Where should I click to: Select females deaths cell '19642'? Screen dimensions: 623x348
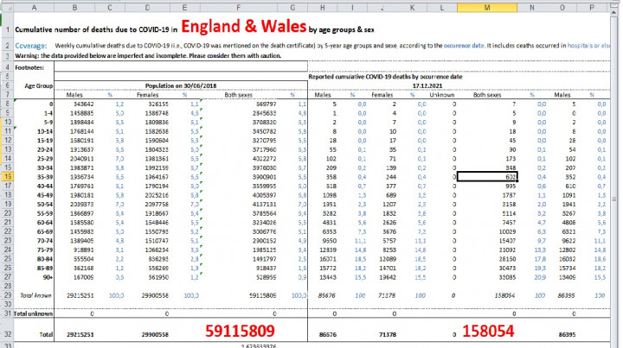pyautogui.click(x=382, y=277)
